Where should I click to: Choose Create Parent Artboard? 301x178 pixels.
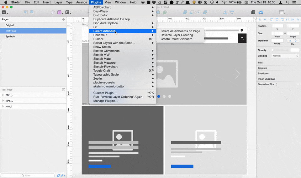(180, 39)
